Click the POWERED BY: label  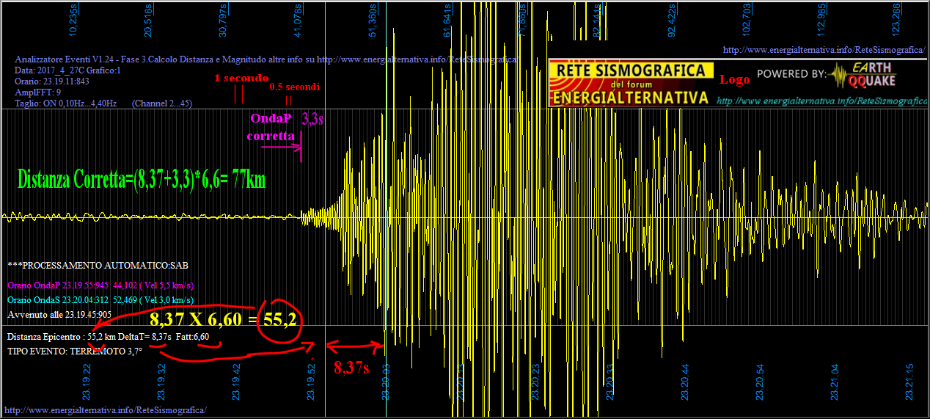[x=791, y=74]
